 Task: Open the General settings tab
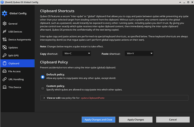click(17, 24)
